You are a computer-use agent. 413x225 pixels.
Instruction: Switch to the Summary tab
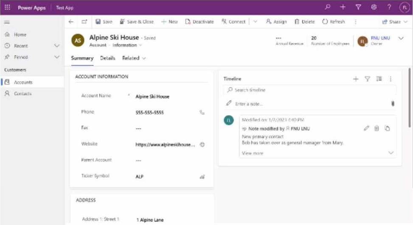click(82, 58)
